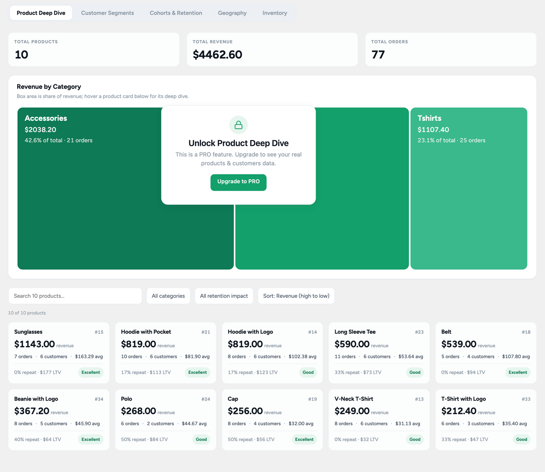Open the Sort: Revenue (high to low) dropdown
Image resolution: width=545 pixels, height=472 pixels.
[x=296, y=296]
